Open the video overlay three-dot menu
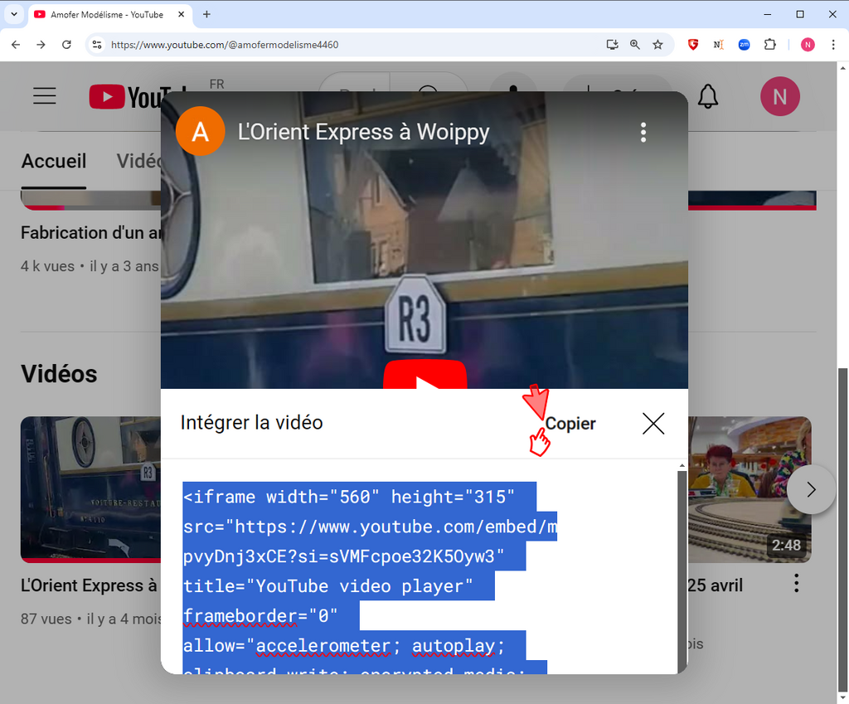 (x=643, y=132)
